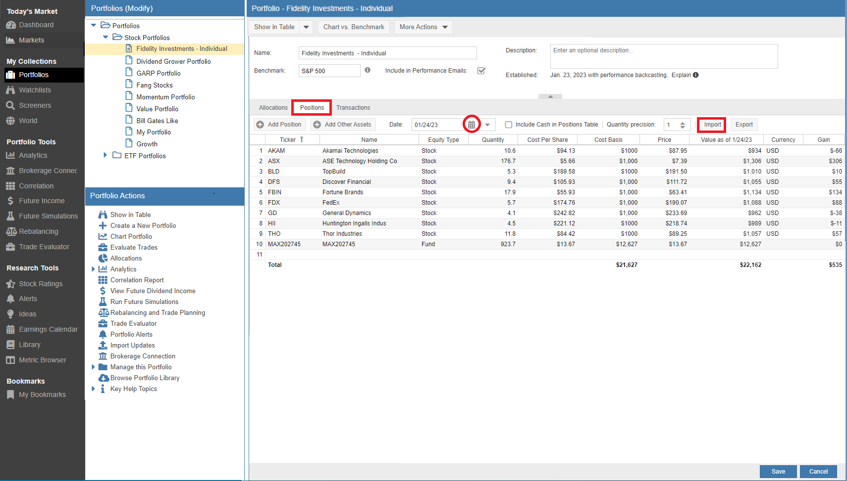Expand Manage this Portfolio item
Viewport: 847px width, 481px height.
[93, 367]
